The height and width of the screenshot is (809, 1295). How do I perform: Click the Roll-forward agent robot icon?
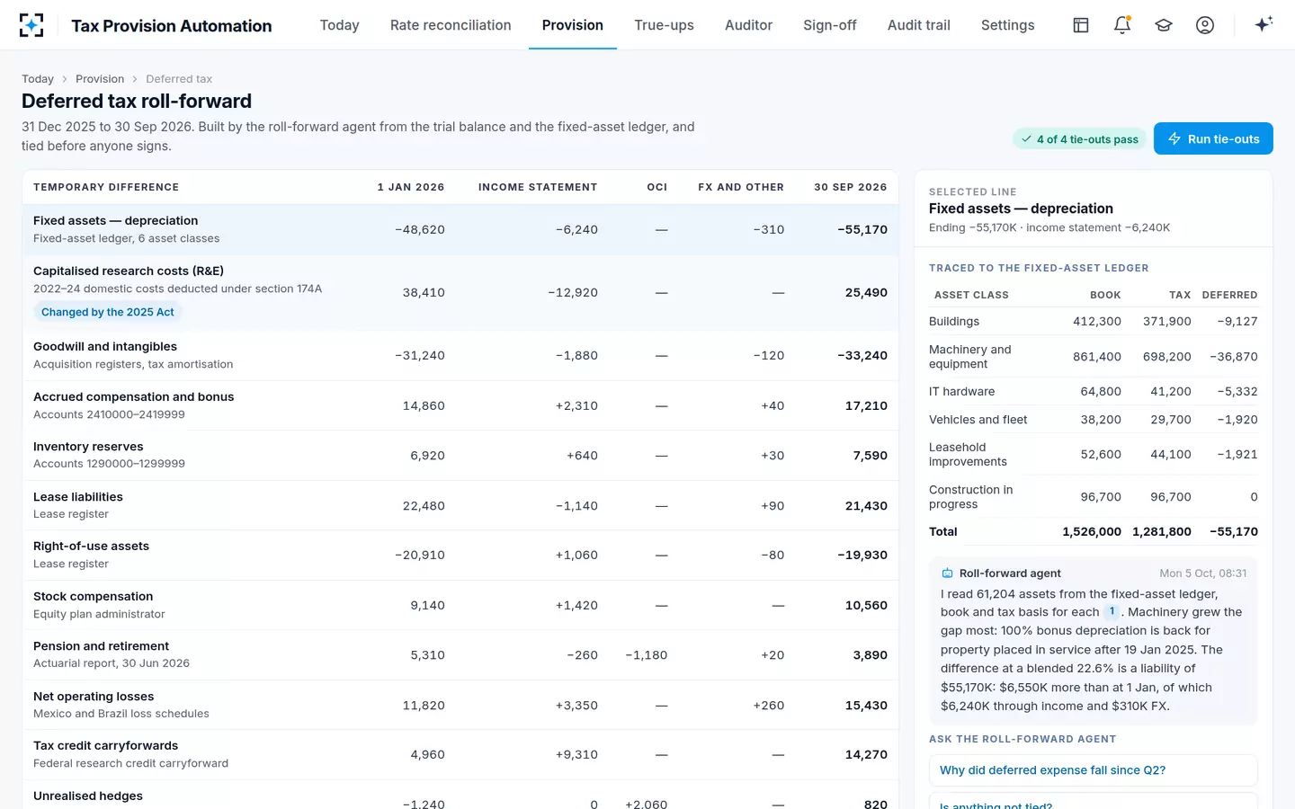tap(947, 573)
